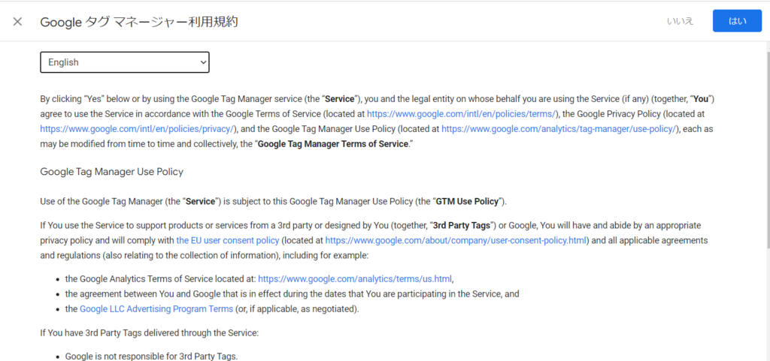Image resolution: width=770 pixels, height=361 pixels.
Task: Click the いいえ button
Action: click(680, 21)
